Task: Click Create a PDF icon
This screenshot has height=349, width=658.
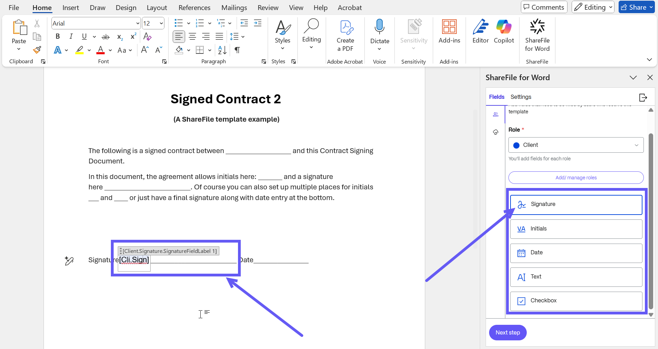Action: [345, 35]
